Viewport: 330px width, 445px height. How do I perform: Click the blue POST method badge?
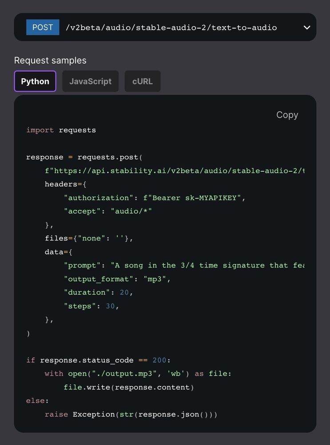[x=43, y=27]
